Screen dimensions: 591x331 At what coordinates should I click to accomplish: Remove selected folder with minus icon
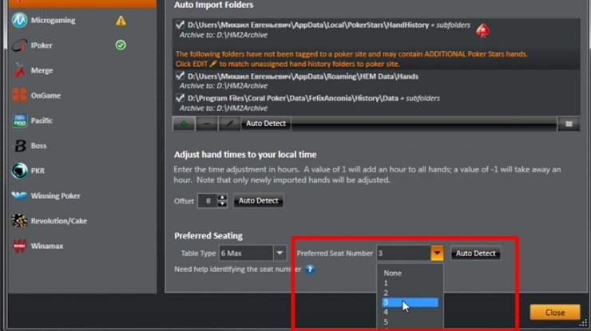pos(207,124)
